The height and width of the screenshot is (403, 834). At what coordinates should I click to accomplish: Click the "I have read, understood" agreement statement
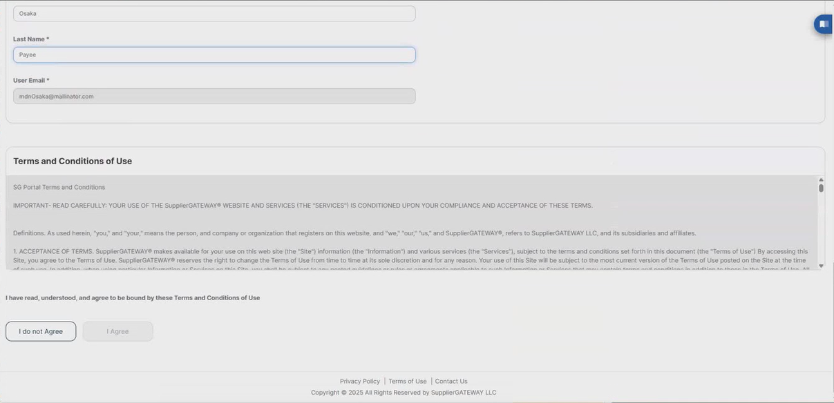pos(133,298)
